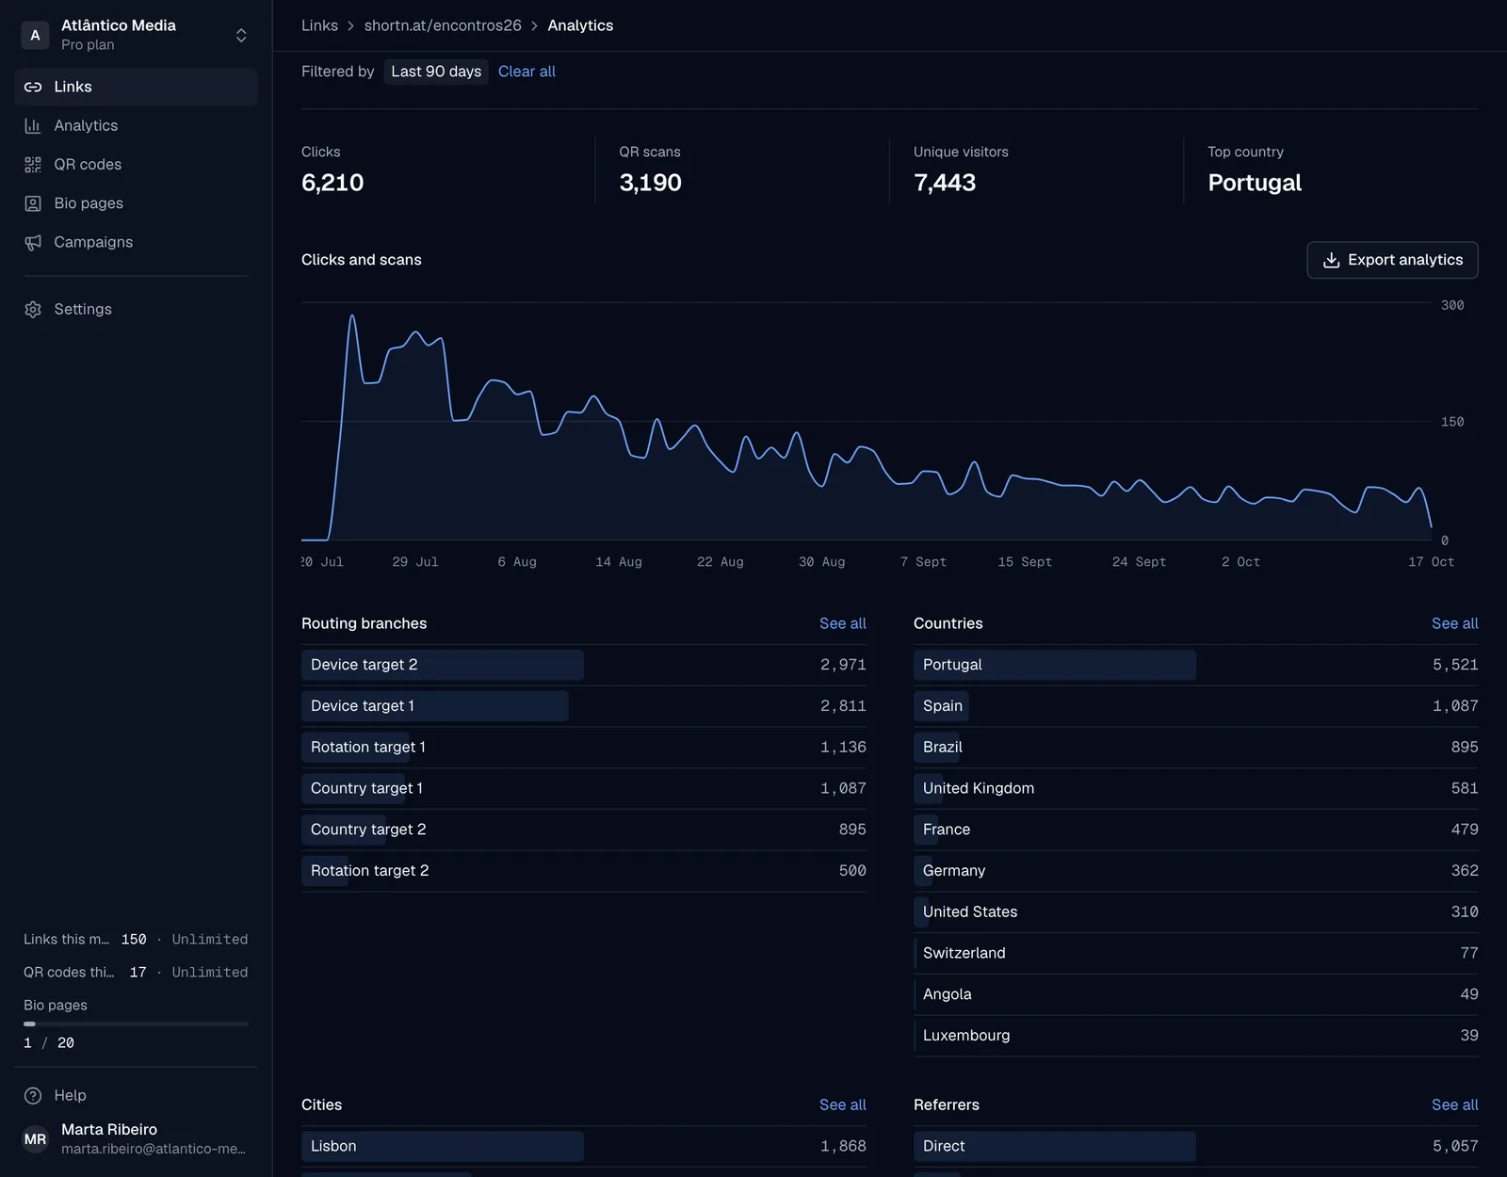
Task: Select the Device target 2 row
Action: [584, 665]
